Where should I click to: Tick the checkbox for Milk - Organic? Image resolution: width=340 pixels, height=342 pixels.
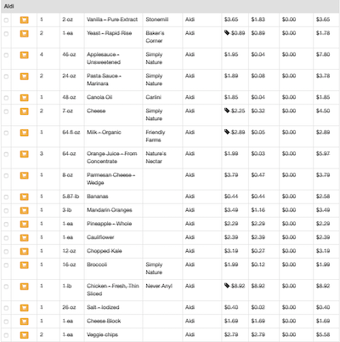click(6, 133)
